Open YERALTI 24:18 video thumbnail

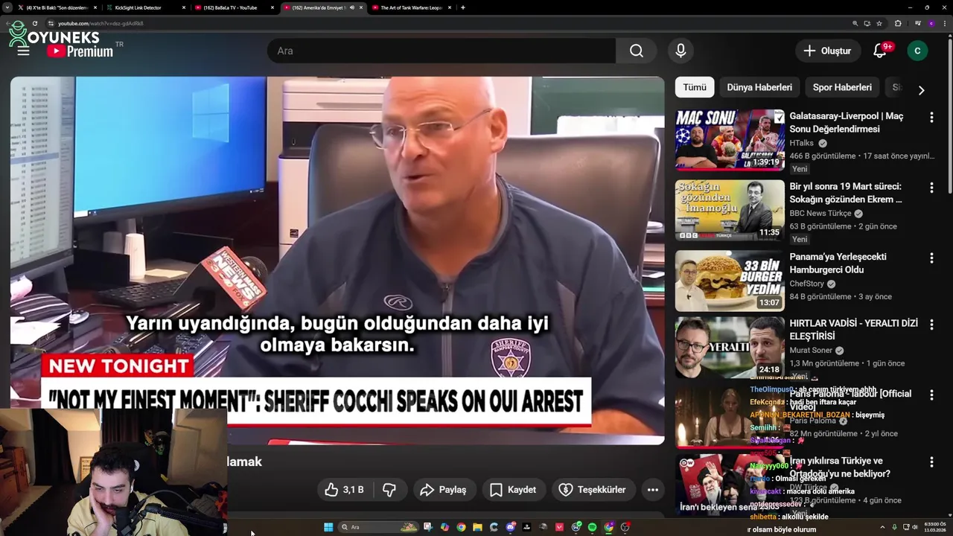[x=730, y=348]
